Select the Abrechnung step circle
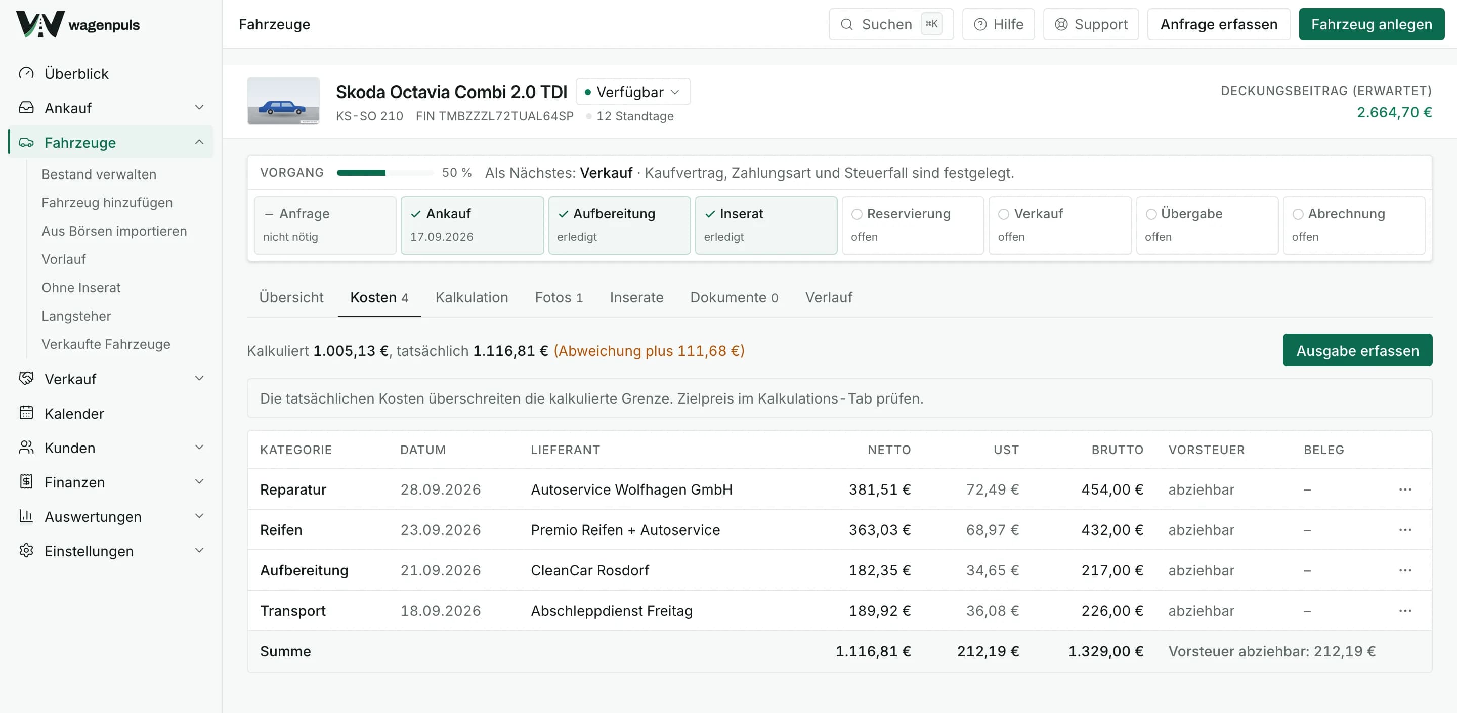Image resolution: width=1457 pixels, height=713 pixels. (x=1298, y=214)
